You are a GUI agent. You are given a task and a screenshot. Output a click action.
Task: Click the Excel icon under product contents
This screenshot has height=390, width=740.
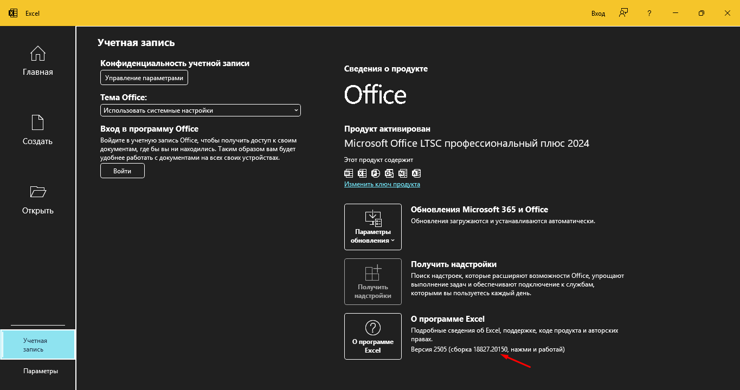[x=362, y=173]
